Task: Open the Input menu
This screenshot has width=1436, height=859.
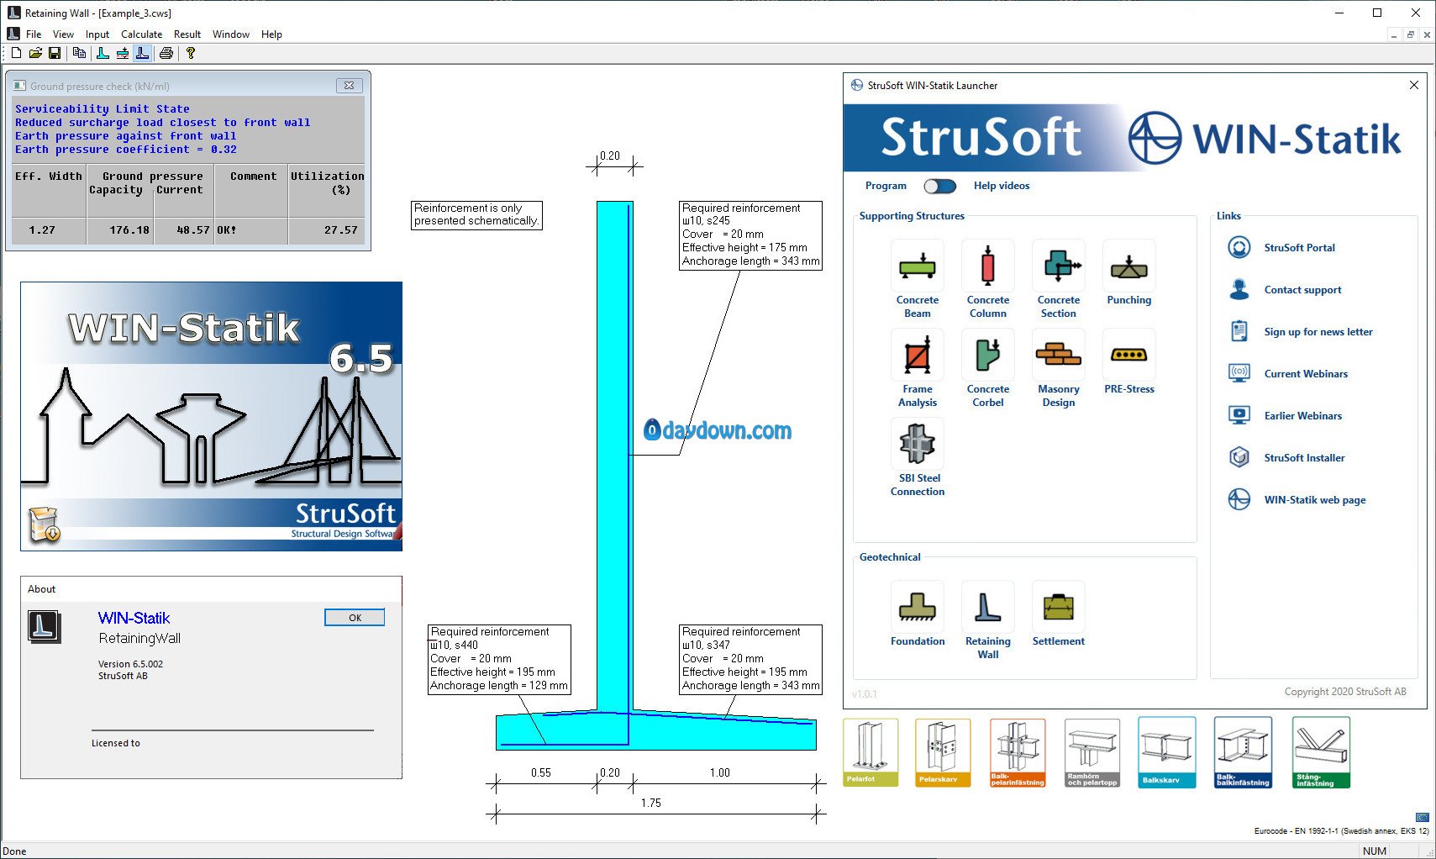Action: coord(97,34)
